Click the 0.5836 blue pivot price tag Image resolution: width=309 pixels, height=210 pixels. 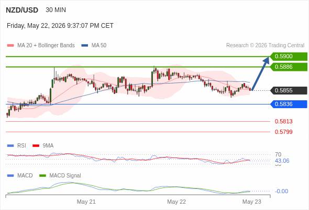pyautogui.click(x=289, y=104)
